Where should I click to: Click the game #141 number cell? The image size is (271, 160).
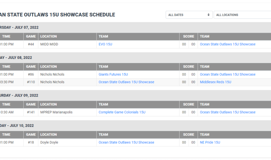tap(31, 112)
